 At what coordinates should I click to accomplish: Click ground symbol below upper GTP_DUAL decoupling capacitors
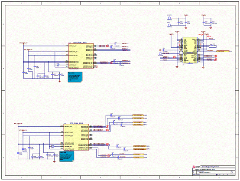click(x=60, y=81)
